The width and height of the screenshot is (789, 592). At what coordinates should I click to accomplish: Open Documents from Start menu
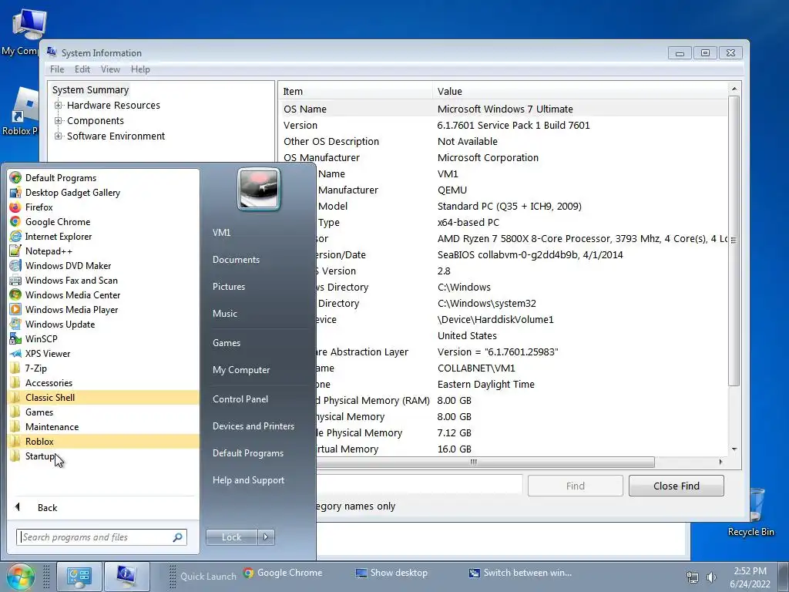pos(236,259)
